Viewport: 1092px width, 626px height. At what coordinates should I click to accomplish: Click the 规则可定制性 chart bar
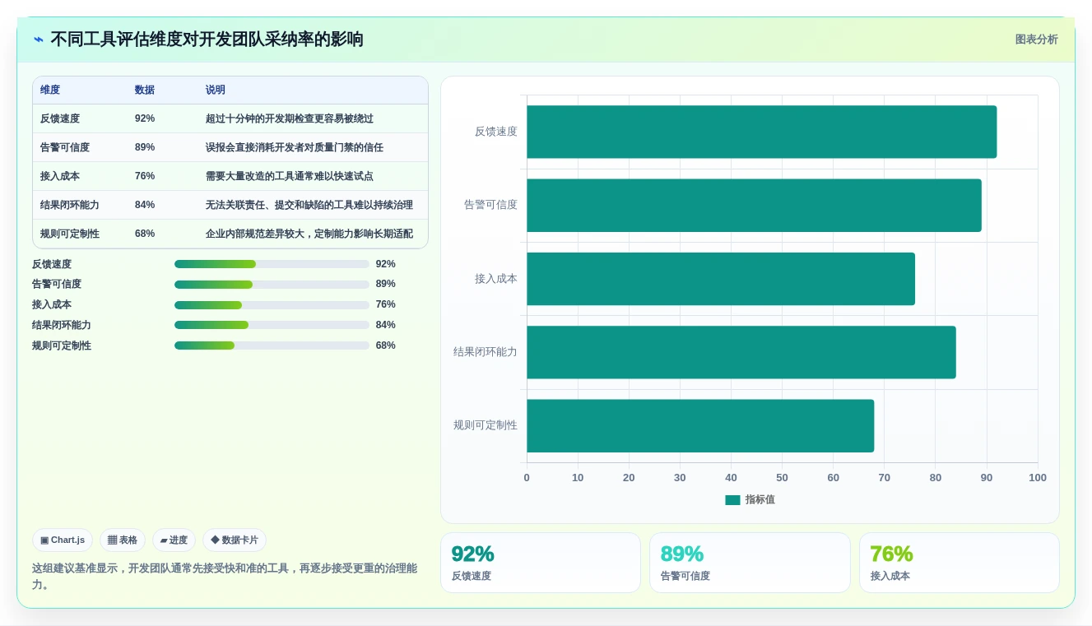[700, 426]
